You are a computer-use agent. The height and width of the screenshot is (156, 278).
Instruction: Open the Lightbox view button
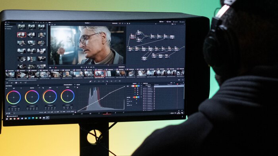(x=182, y=22)
